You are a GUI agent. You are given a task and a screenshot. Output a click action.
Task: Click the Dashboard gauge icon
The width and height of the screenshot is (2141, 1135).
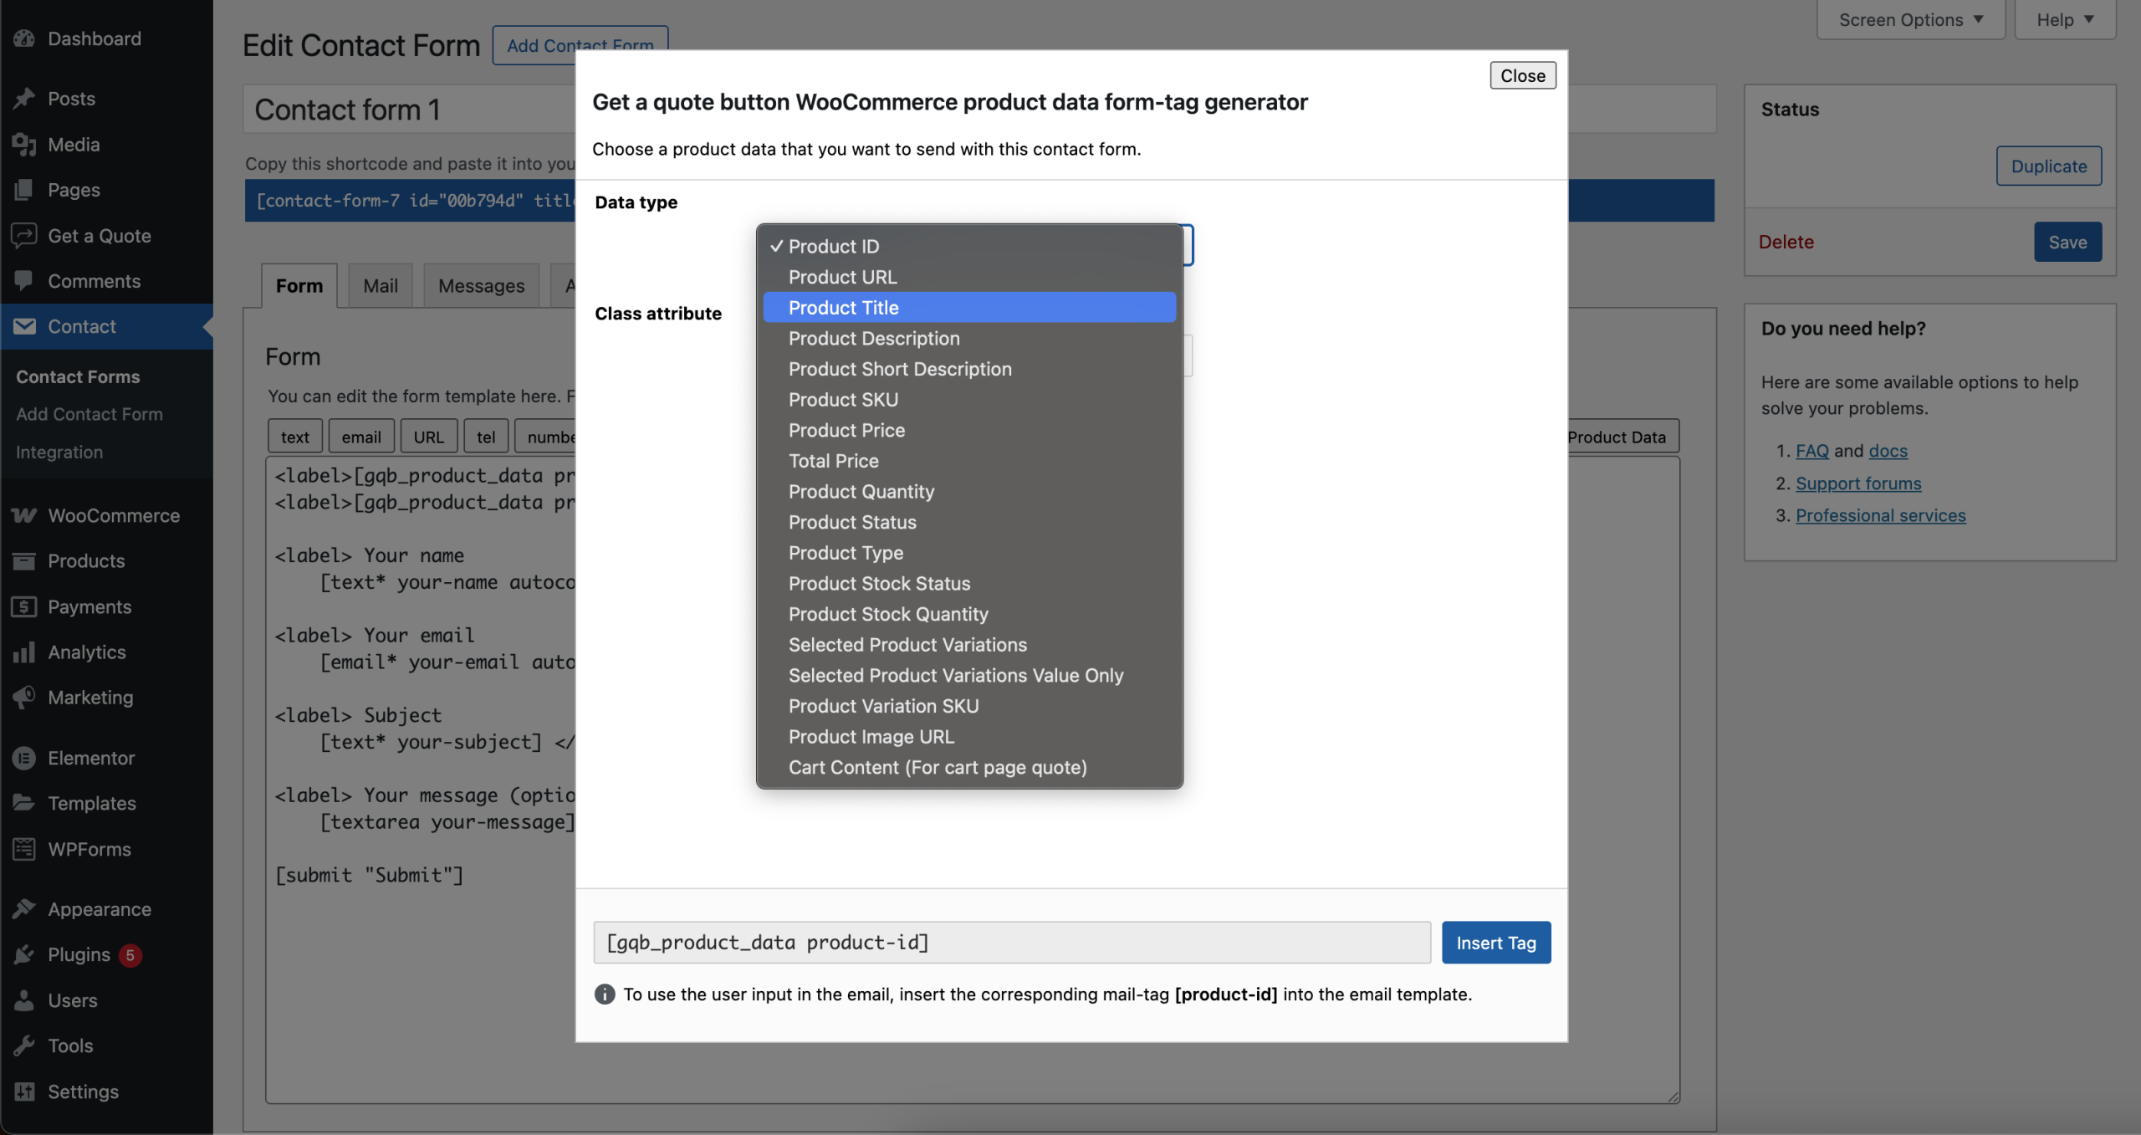coord(24,38)
